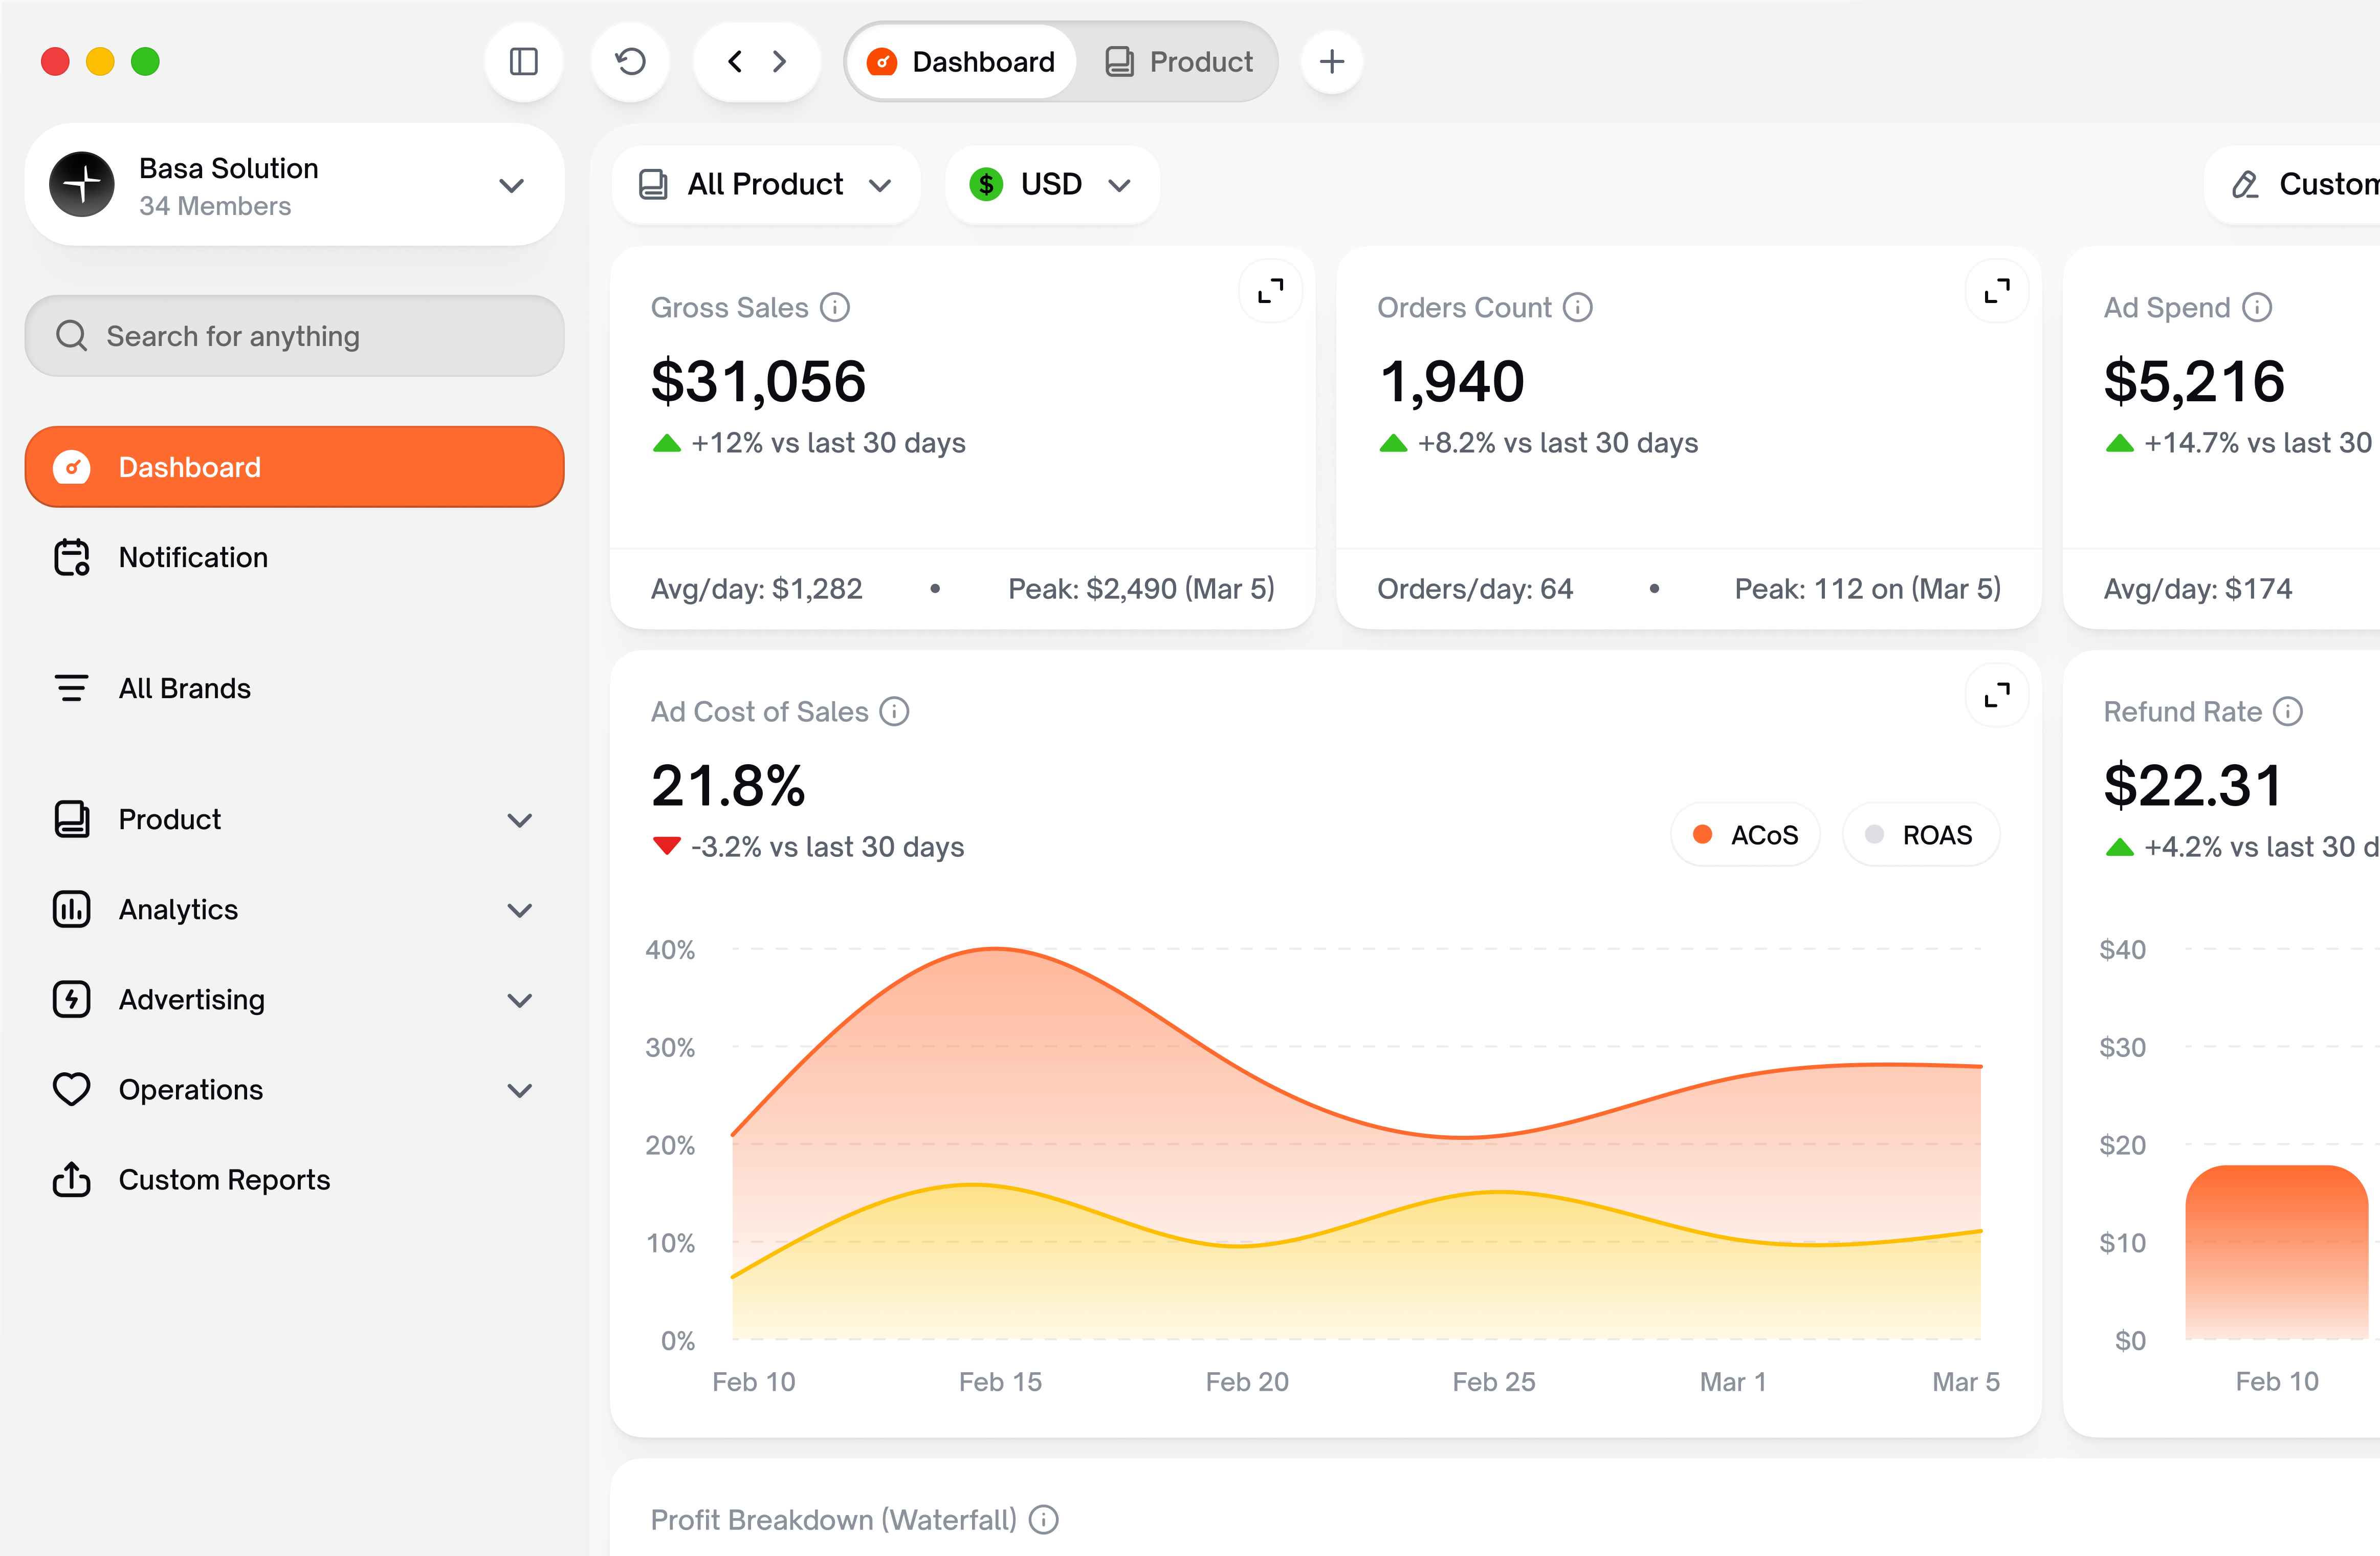Show info for Refund Rate
This screenshot has height=1556, width=2380.
click(x=2288, y=711)
